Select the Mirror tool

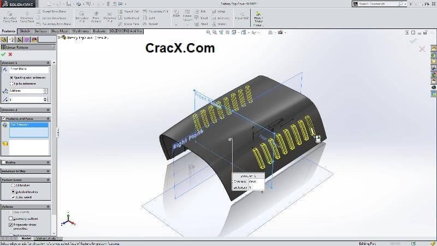point(219,24)
